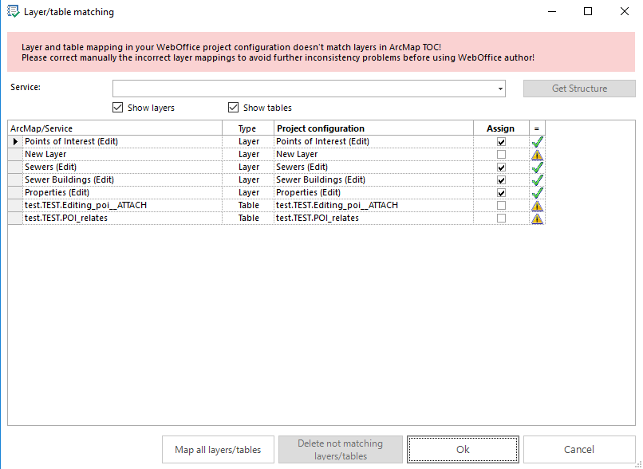The width and height of the screenshot is (643, 469).
Task: Click the row selector arrow for Points of Interest
Action: [14, 141]
